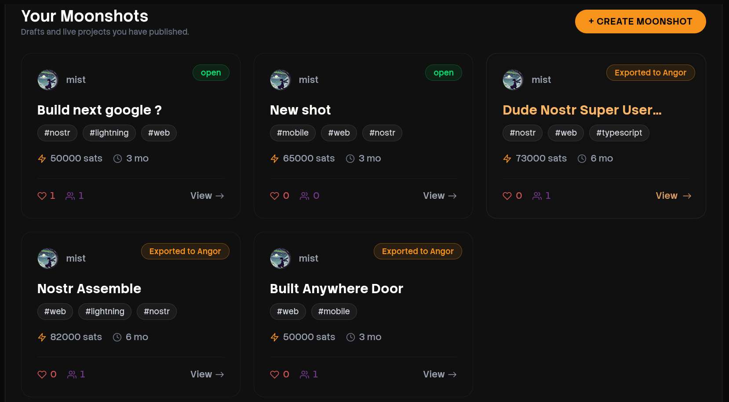This screenshot has width=729, height=402.
Task: Click the open status badge on New shot
Action: pos(443,73)
